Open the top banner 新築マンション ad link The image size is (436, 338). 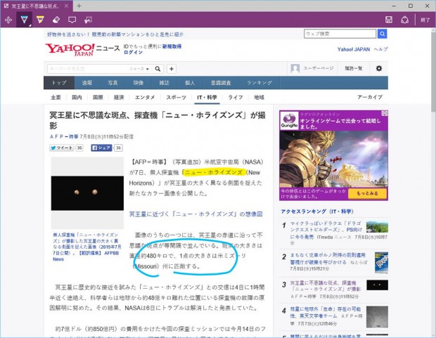(115, 34)
